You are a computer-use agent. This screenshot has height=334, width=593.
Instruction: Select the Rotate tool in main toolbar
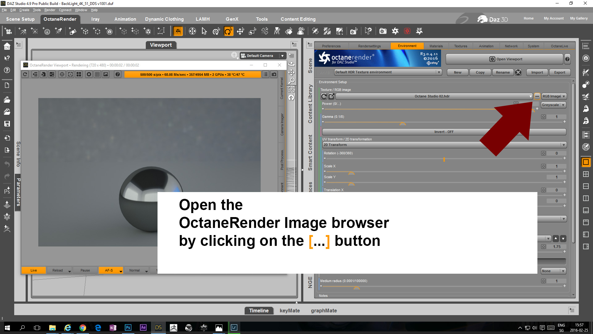pos(228,31)
